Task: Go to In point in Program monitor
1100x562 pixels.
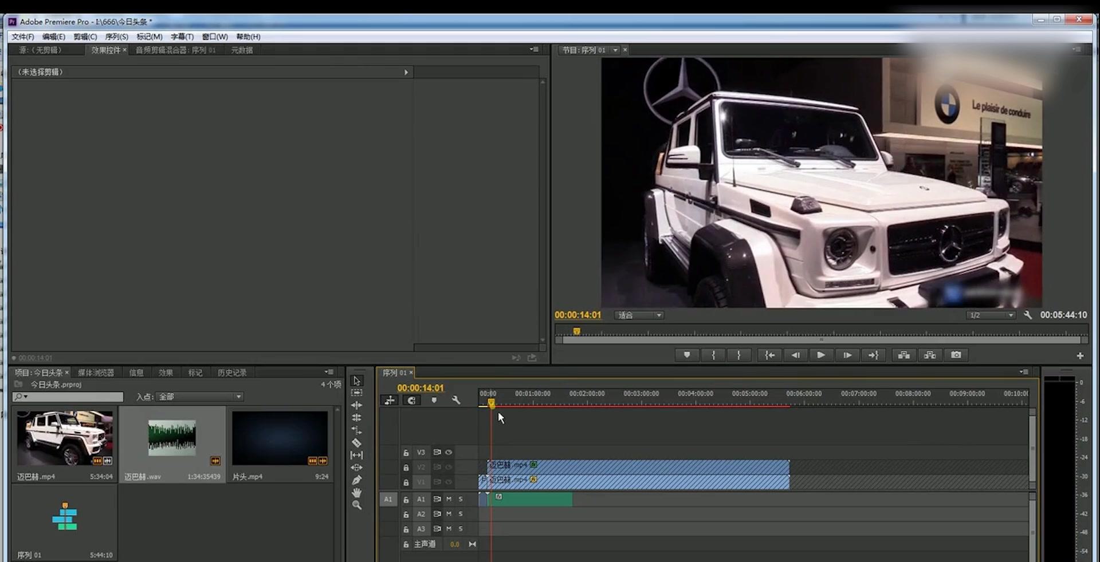Action: click(770, 355)
